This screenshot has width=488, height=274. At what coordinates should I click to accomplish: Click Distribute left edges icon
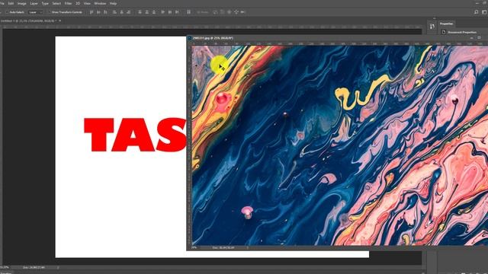click(162, 12)
